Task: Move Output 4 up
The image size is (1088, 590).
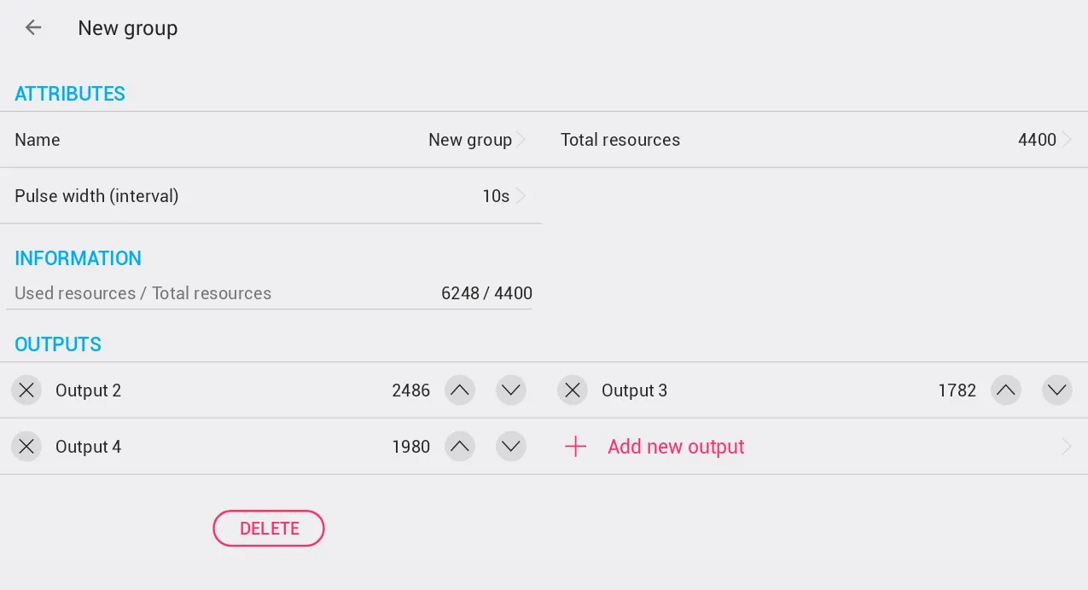Action: point(460,447)
